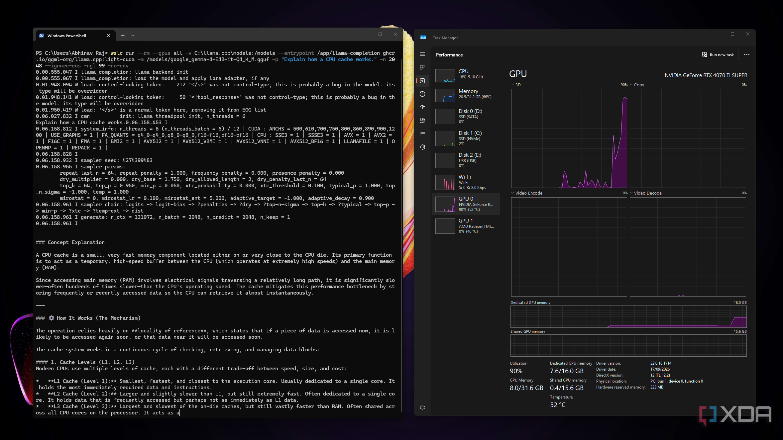This screenshot has width=783, height=440.
Task: Open the Services page icon
Action: [x=422, y=147]
